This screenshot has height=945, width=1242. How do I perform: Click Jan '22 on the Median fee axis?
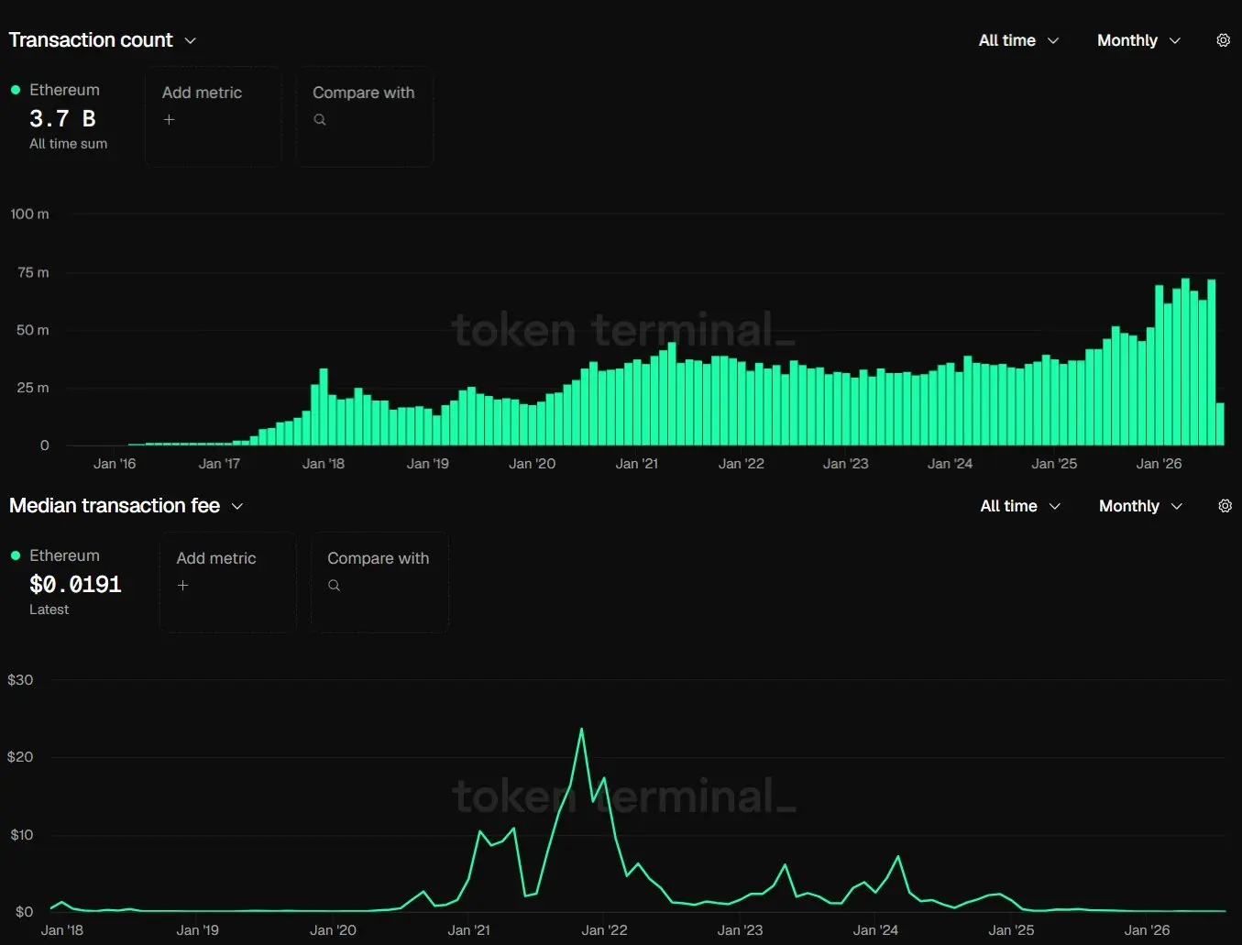point(605,930)
